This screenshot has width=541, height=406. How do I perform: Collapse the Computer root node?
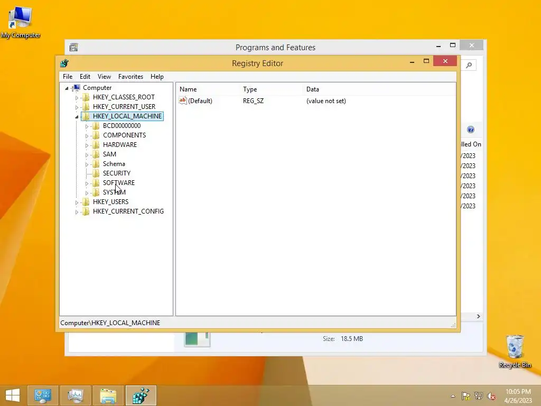pyautogui.click(x=67, y=88)
